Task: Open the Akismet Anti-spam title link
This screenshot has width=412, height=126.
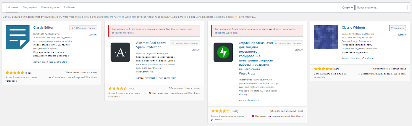Action: click(151, 45)
